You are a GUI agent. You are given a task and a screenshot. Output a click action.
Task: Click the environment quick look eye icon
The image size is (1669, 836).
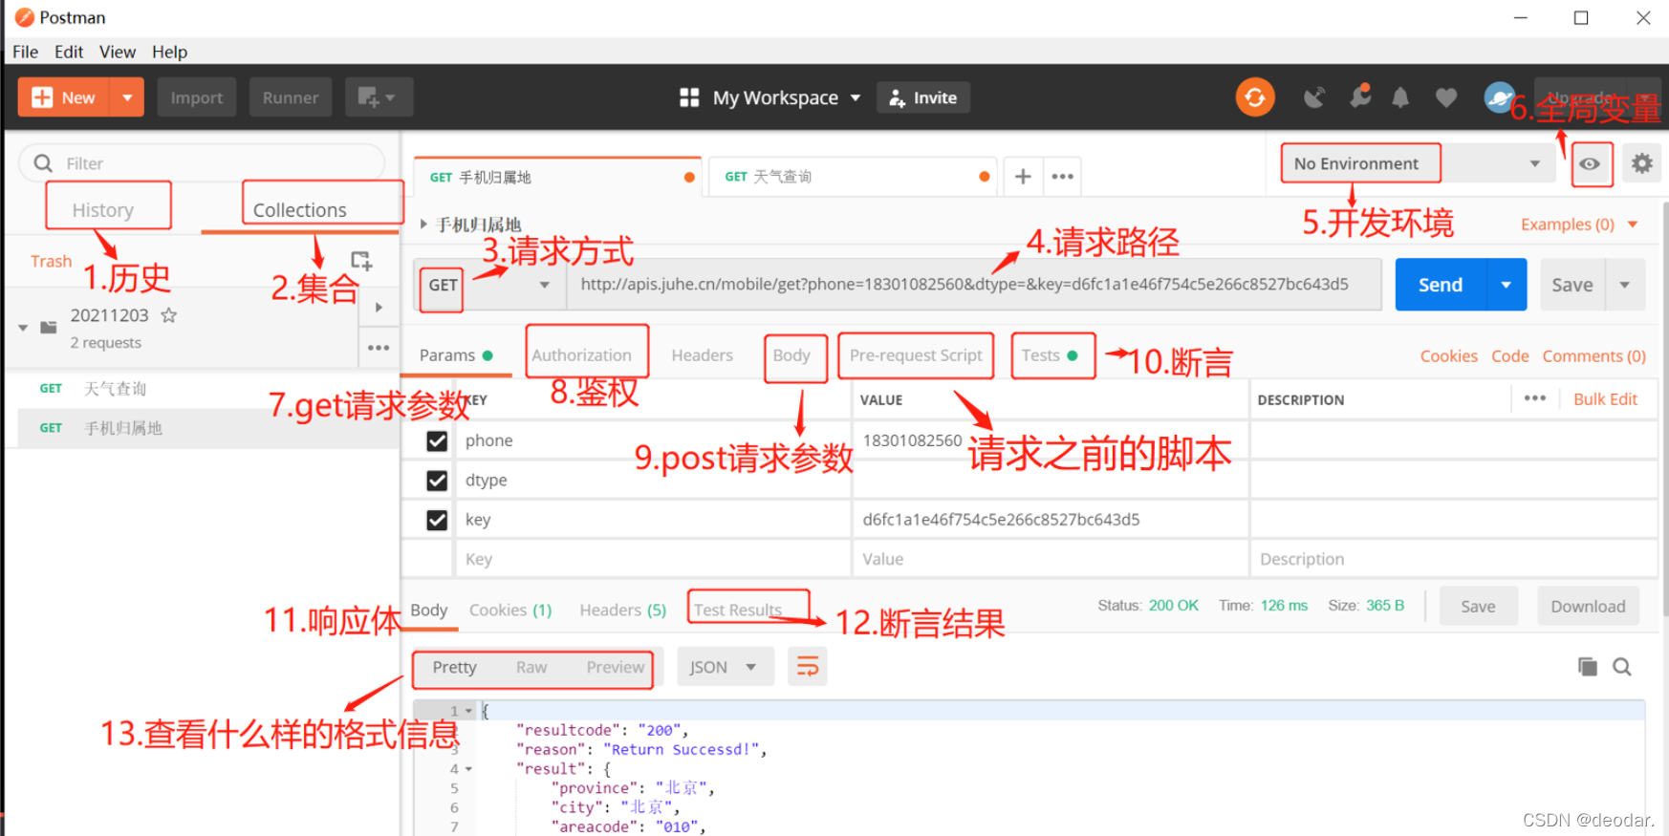(x=1590, y=164)
